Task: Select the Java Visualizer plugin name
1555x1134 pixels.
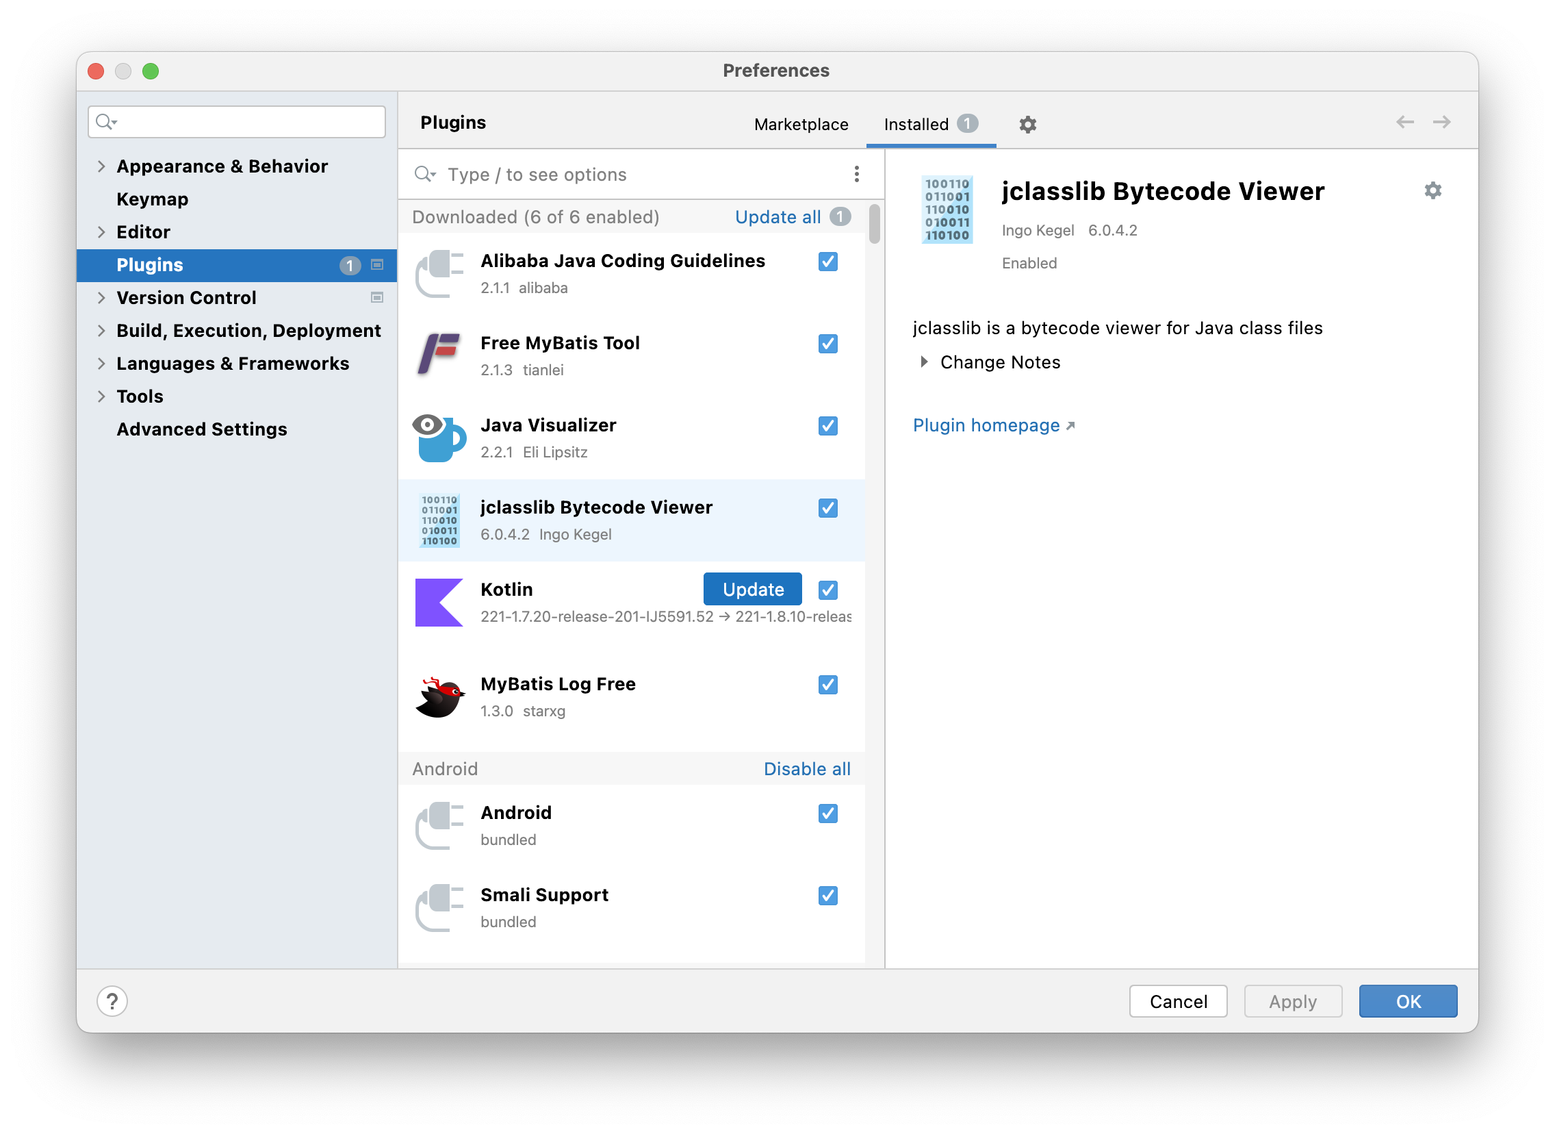Action: coord(548,426)
